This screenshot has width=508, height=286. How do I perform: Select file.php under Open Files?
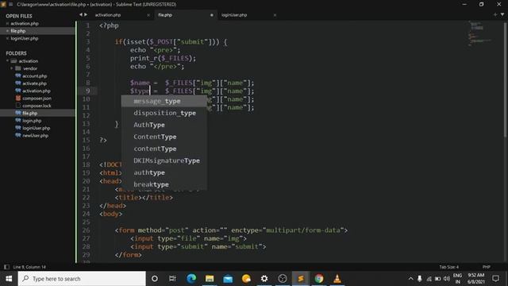[x=17, y=31]
